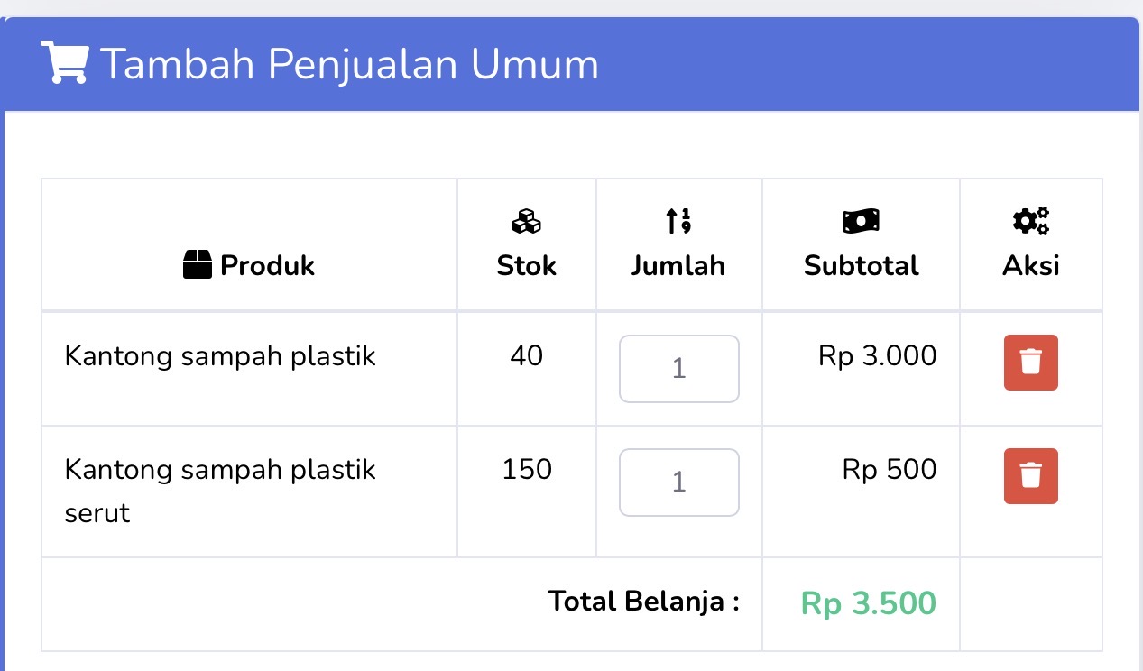Select the Rp 3.500 total amount

(868, 602)
